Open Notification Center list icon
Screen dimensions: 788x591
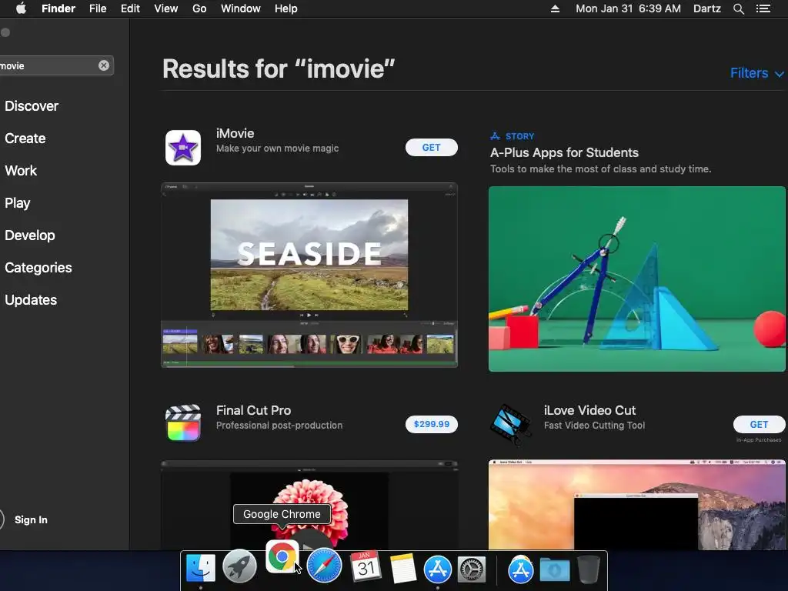tap(763, 8)
